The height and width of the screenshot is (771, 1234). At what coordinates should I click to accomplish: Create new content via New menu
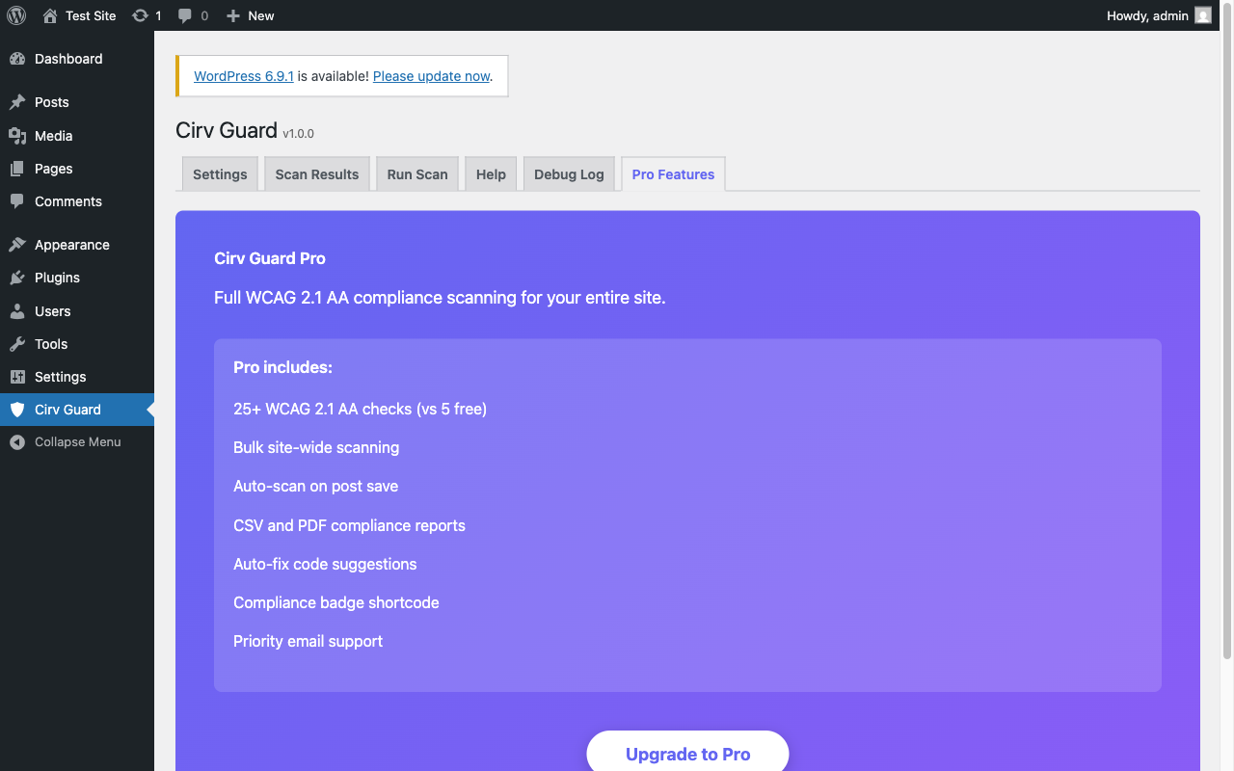click(x=249, y=15)
